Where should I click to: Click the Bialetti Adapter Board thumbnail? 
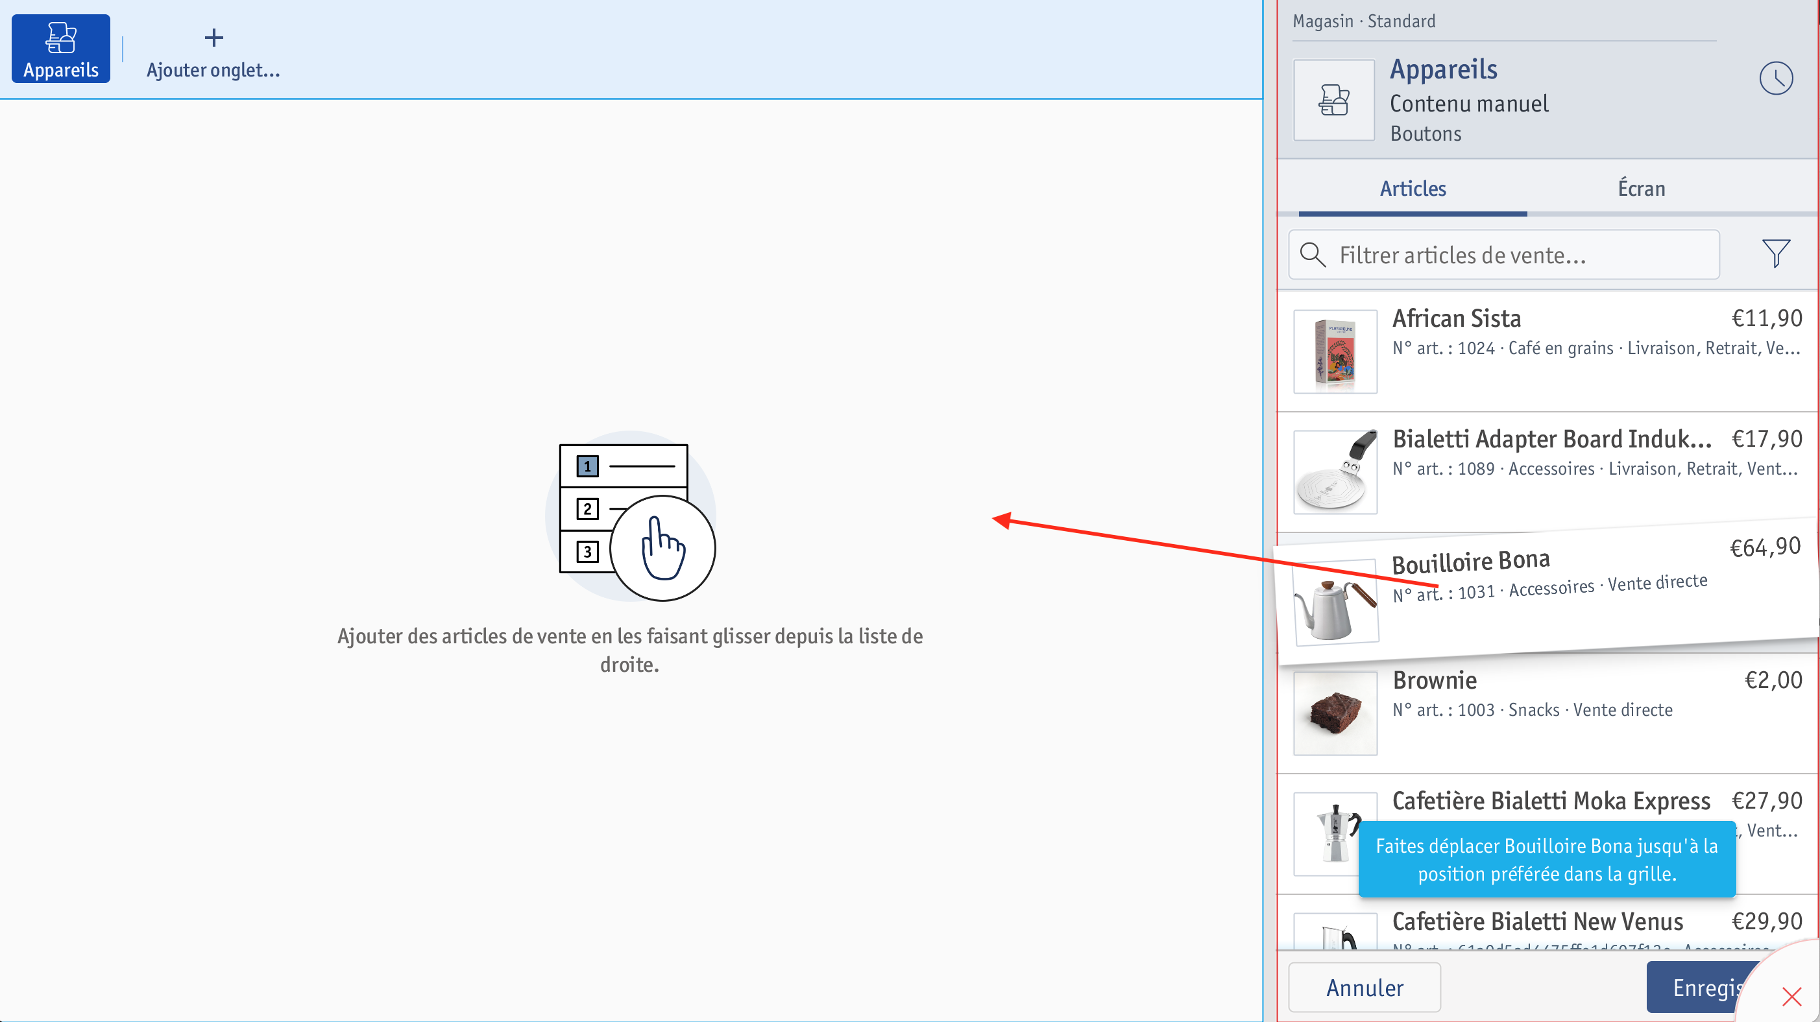tap(1335, 472)
